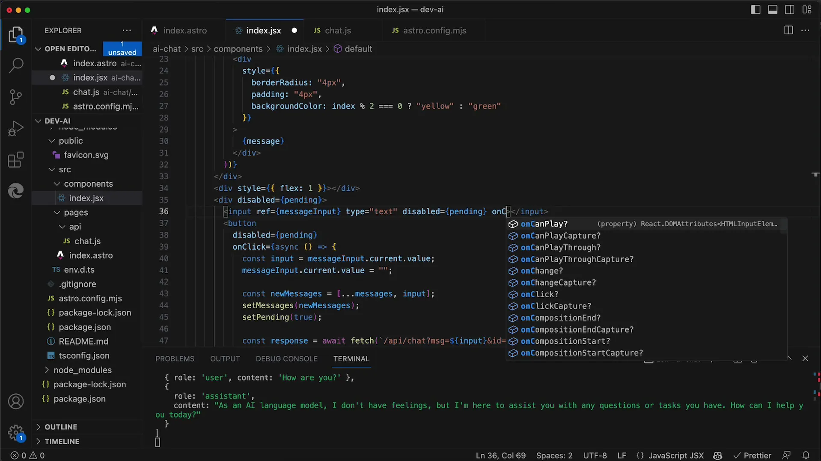Click line number 36 in the gutter
The height and width of the screenshot is (461, 821).
(164, 211)
